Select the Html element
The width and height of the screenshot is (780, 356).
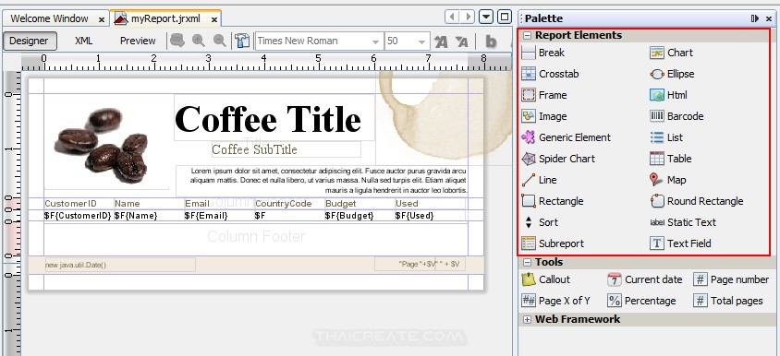(668, 95)
